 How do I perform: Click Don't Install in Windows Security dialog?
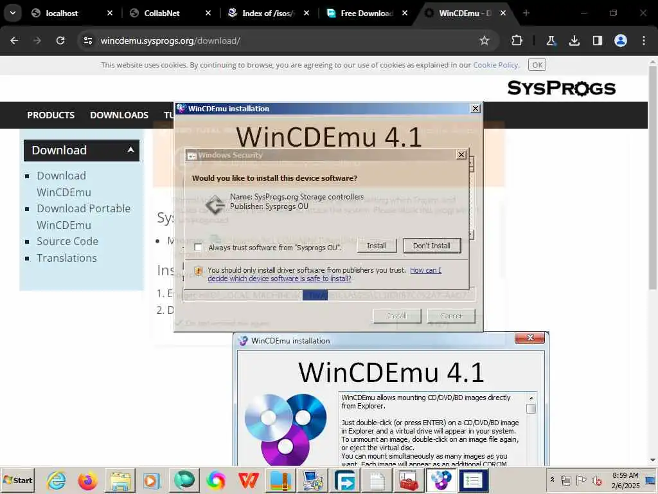point(432,246)
